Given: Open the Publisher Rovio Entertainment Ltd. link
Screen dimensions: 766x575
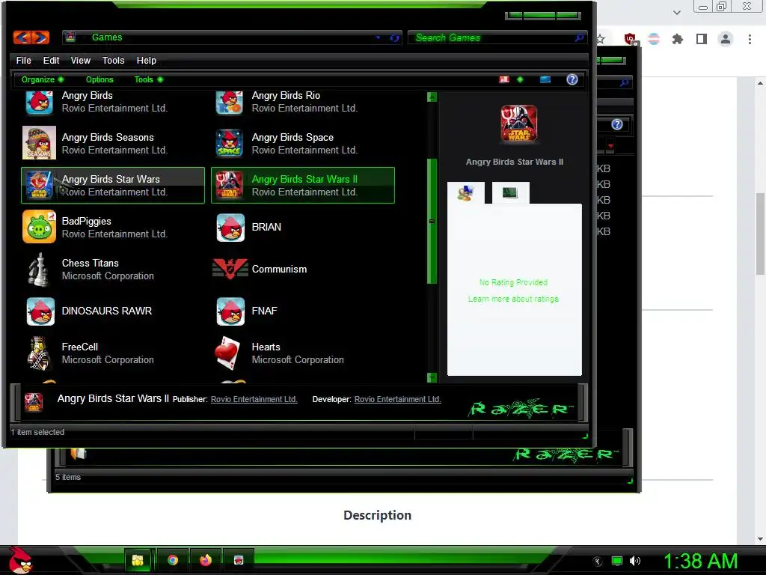Looking at the screenshot, I should (x=254, y=399).
